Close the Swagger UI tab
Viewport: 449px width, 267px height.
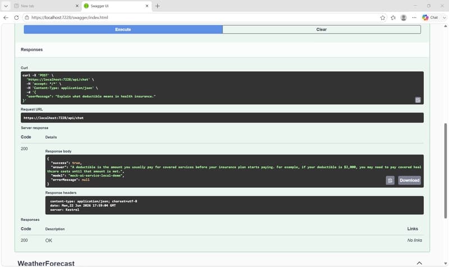(x=147, y=6)
